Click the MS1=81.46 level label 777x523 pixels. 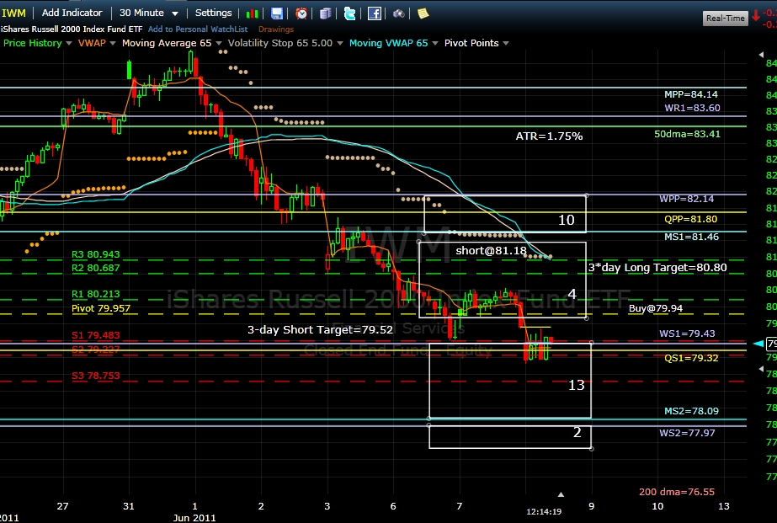pyautogui.click(x=691, y=237)
